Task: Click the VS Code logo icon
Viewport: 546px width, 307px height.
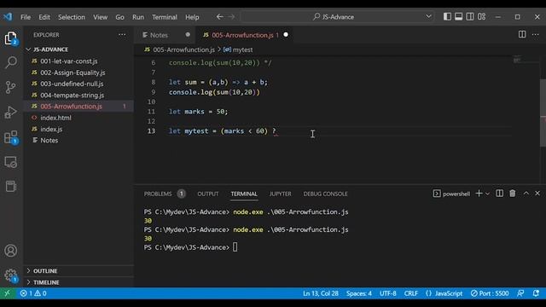Action: coord(8,17)
